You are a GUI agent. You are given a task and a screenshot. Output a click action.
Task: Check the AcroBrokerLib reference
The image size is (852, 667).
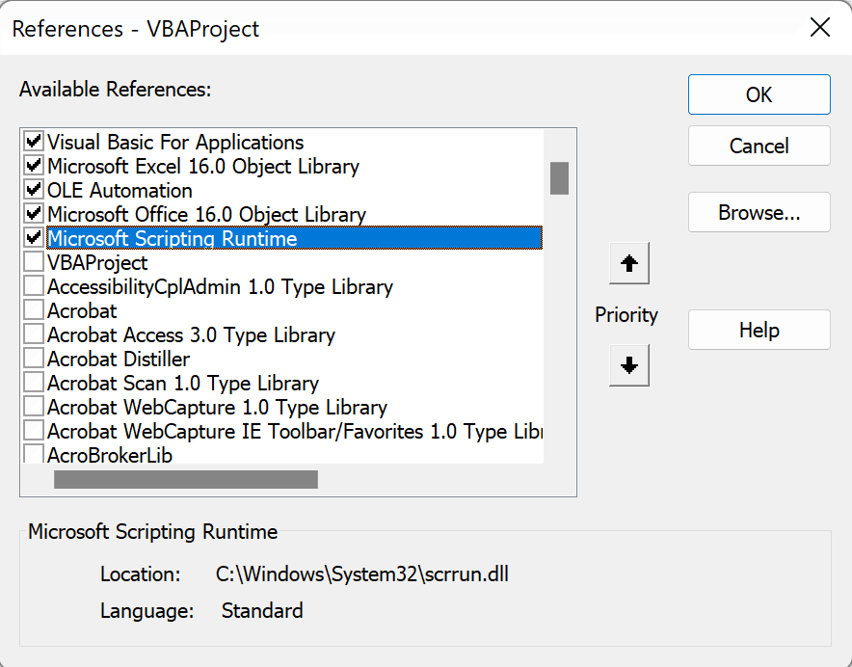[x=34, y=454]
